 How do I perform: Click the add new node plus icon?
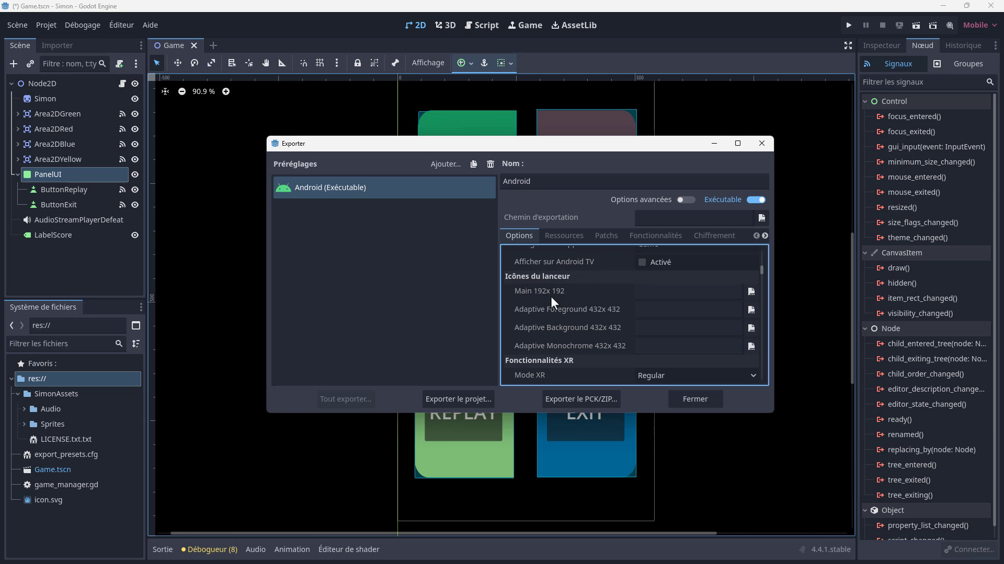pos(14,64)
